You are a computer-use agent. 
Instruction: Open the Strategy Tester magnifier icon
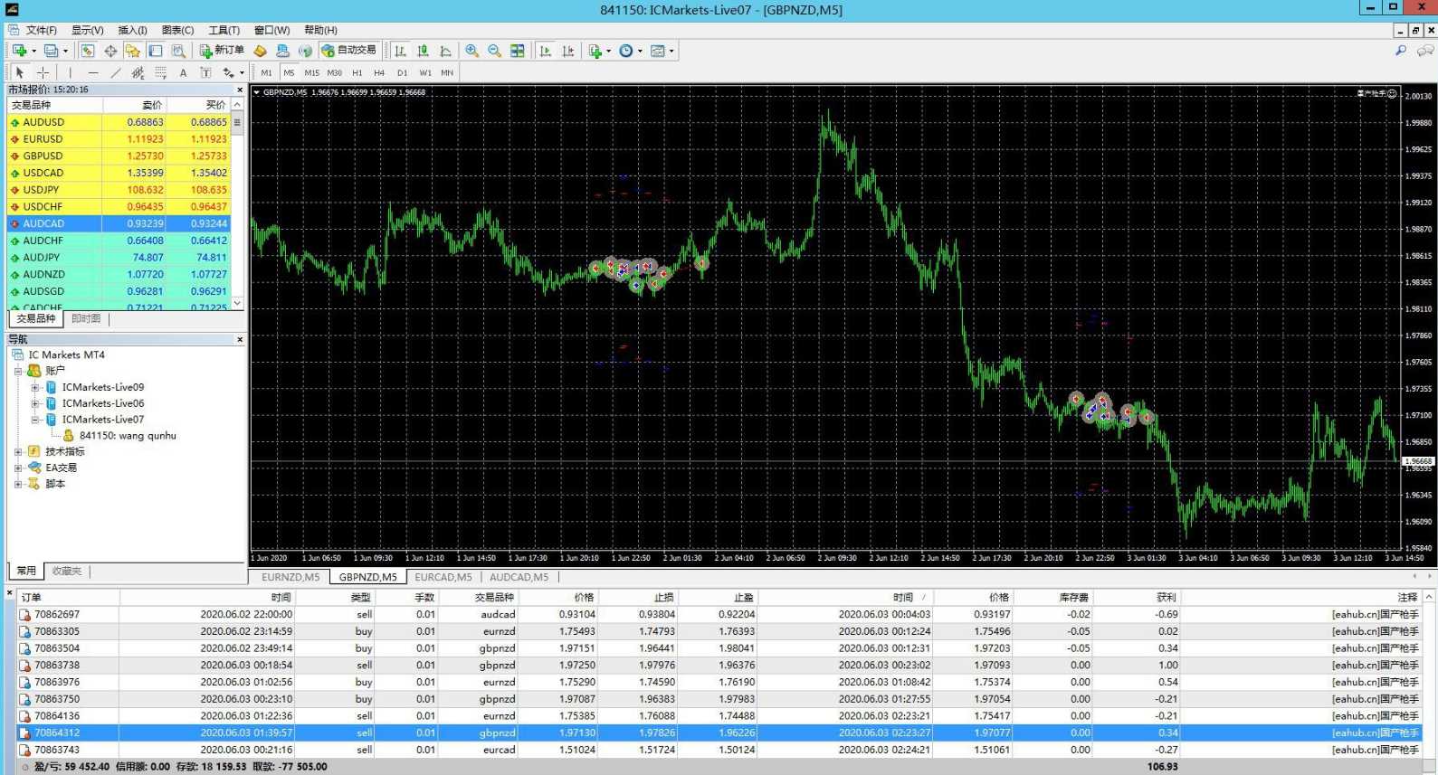click(178, 51)
